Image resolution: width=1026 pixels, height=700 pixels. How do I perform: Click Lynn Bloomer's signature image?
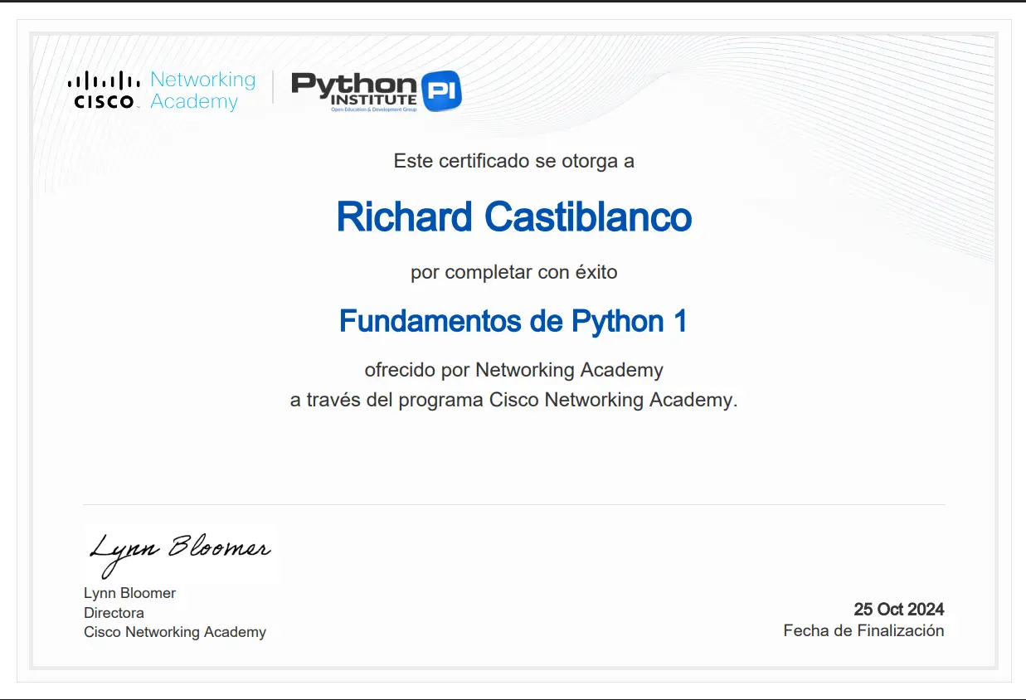[x=178, y=550]
